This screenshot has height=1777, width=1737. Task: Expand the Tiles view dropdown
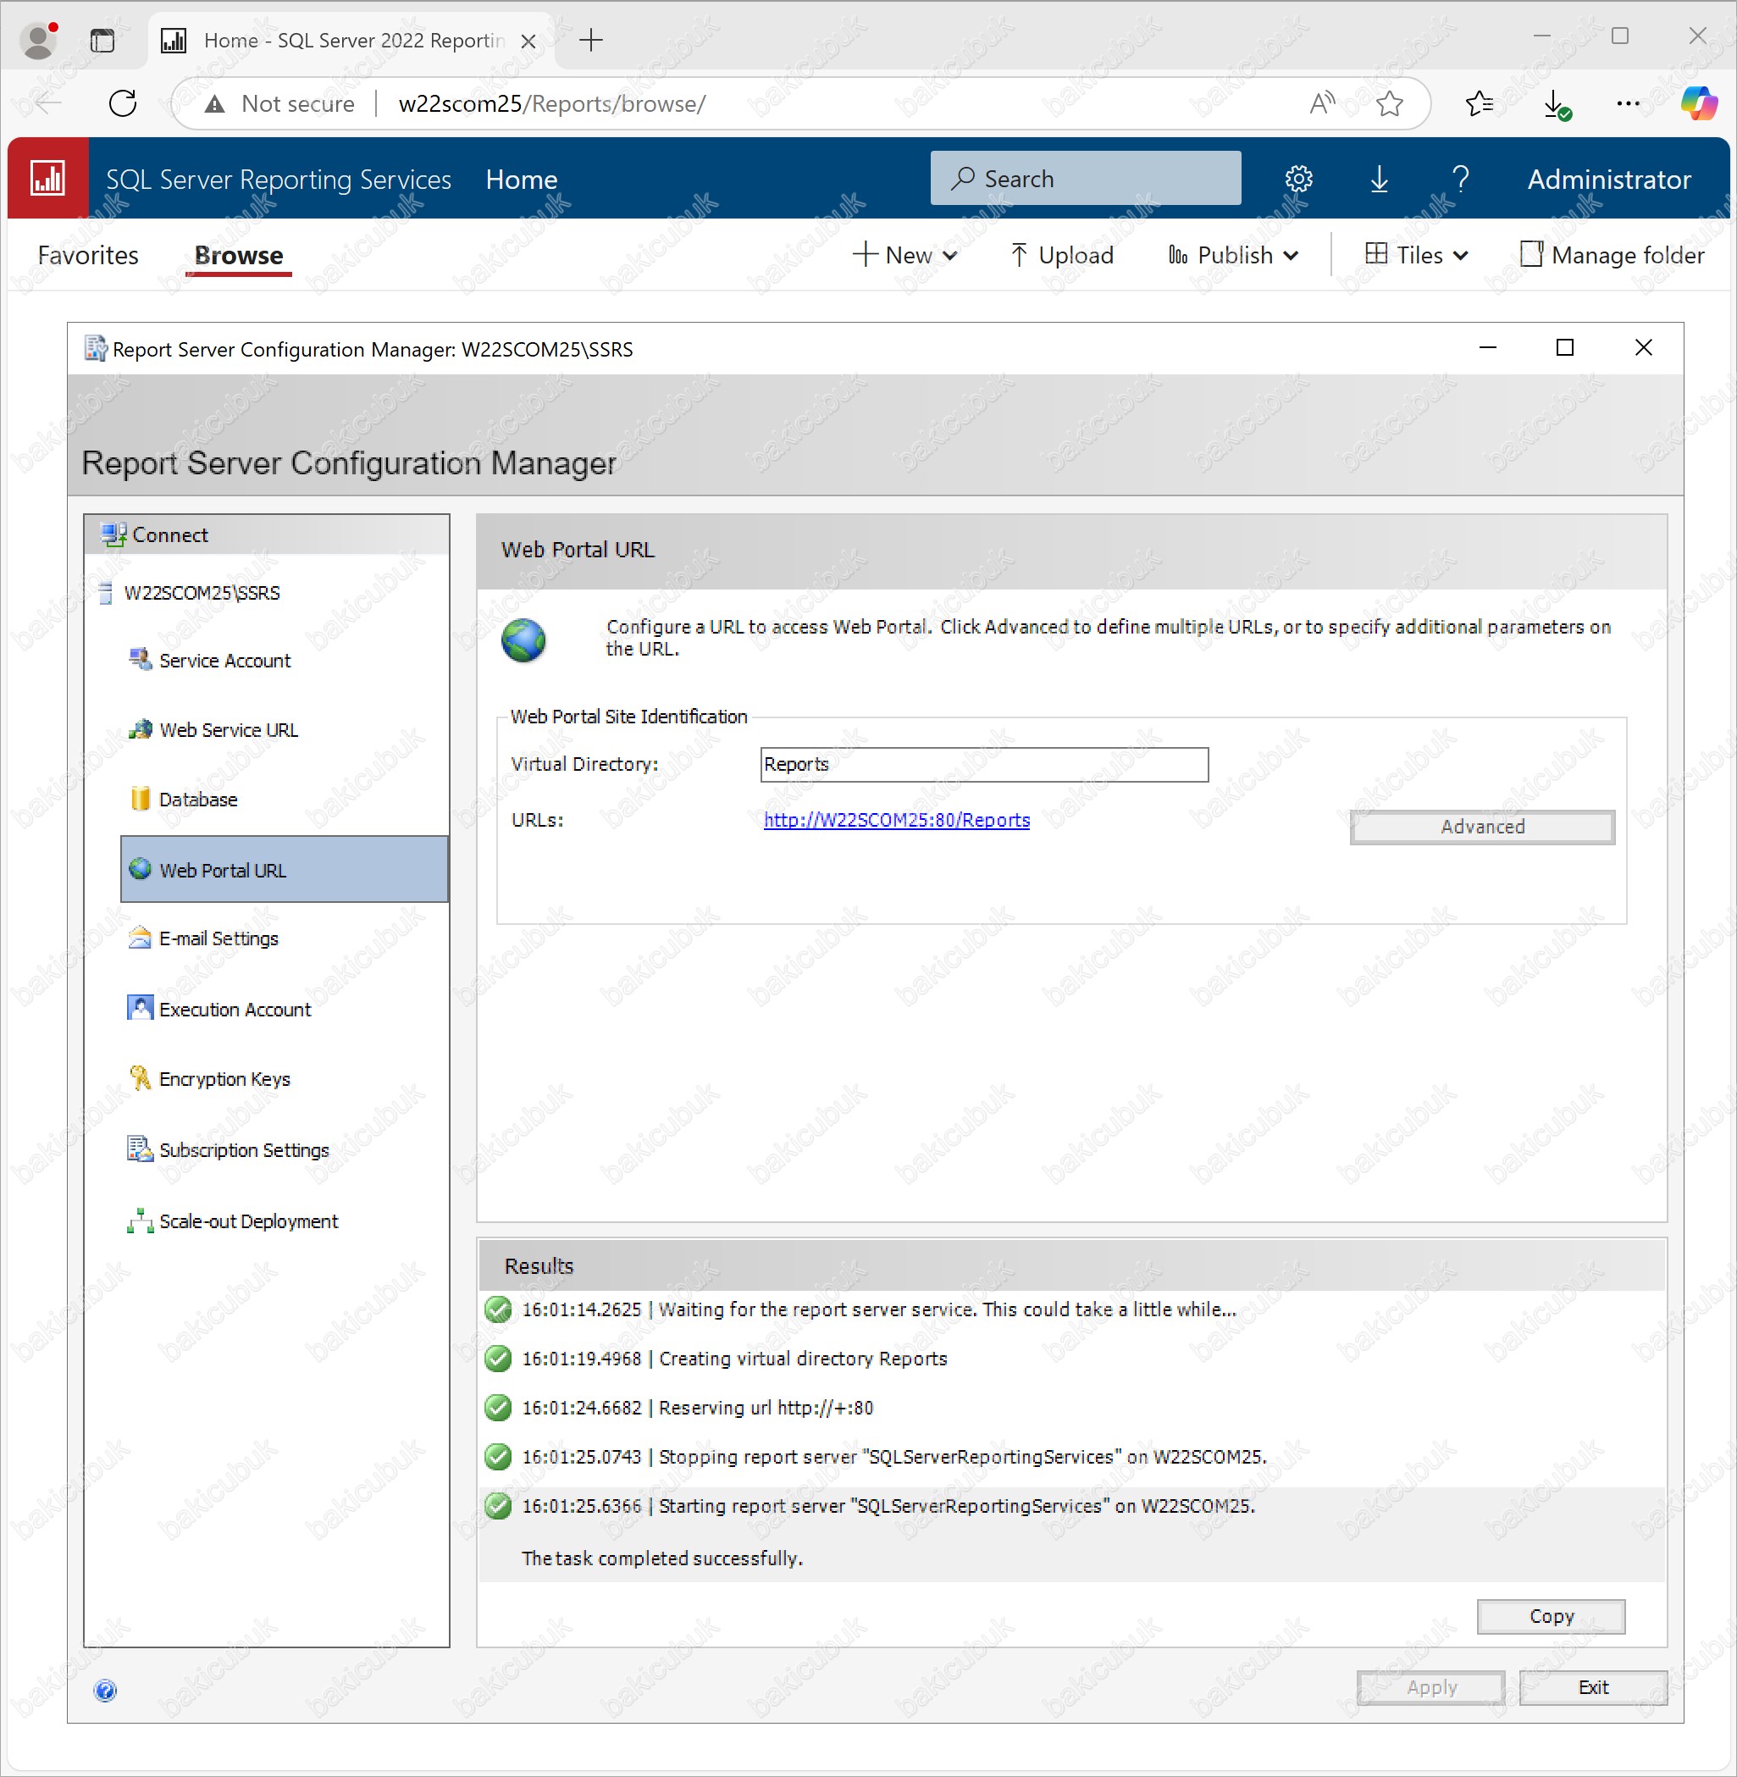coord(1417,256)
